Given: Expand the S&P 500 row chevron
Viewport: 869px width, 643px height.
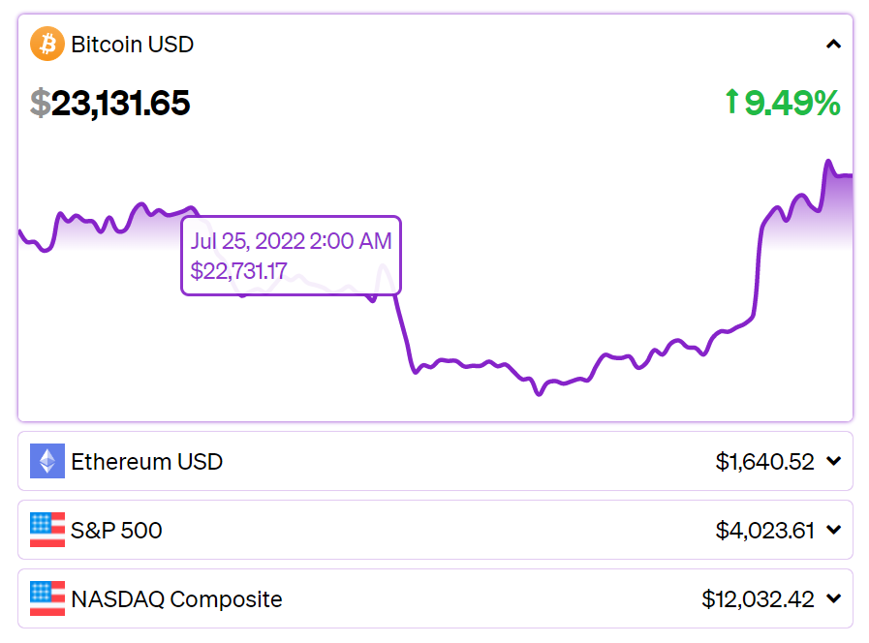Looking at the screenshot, I should (833, 531).
